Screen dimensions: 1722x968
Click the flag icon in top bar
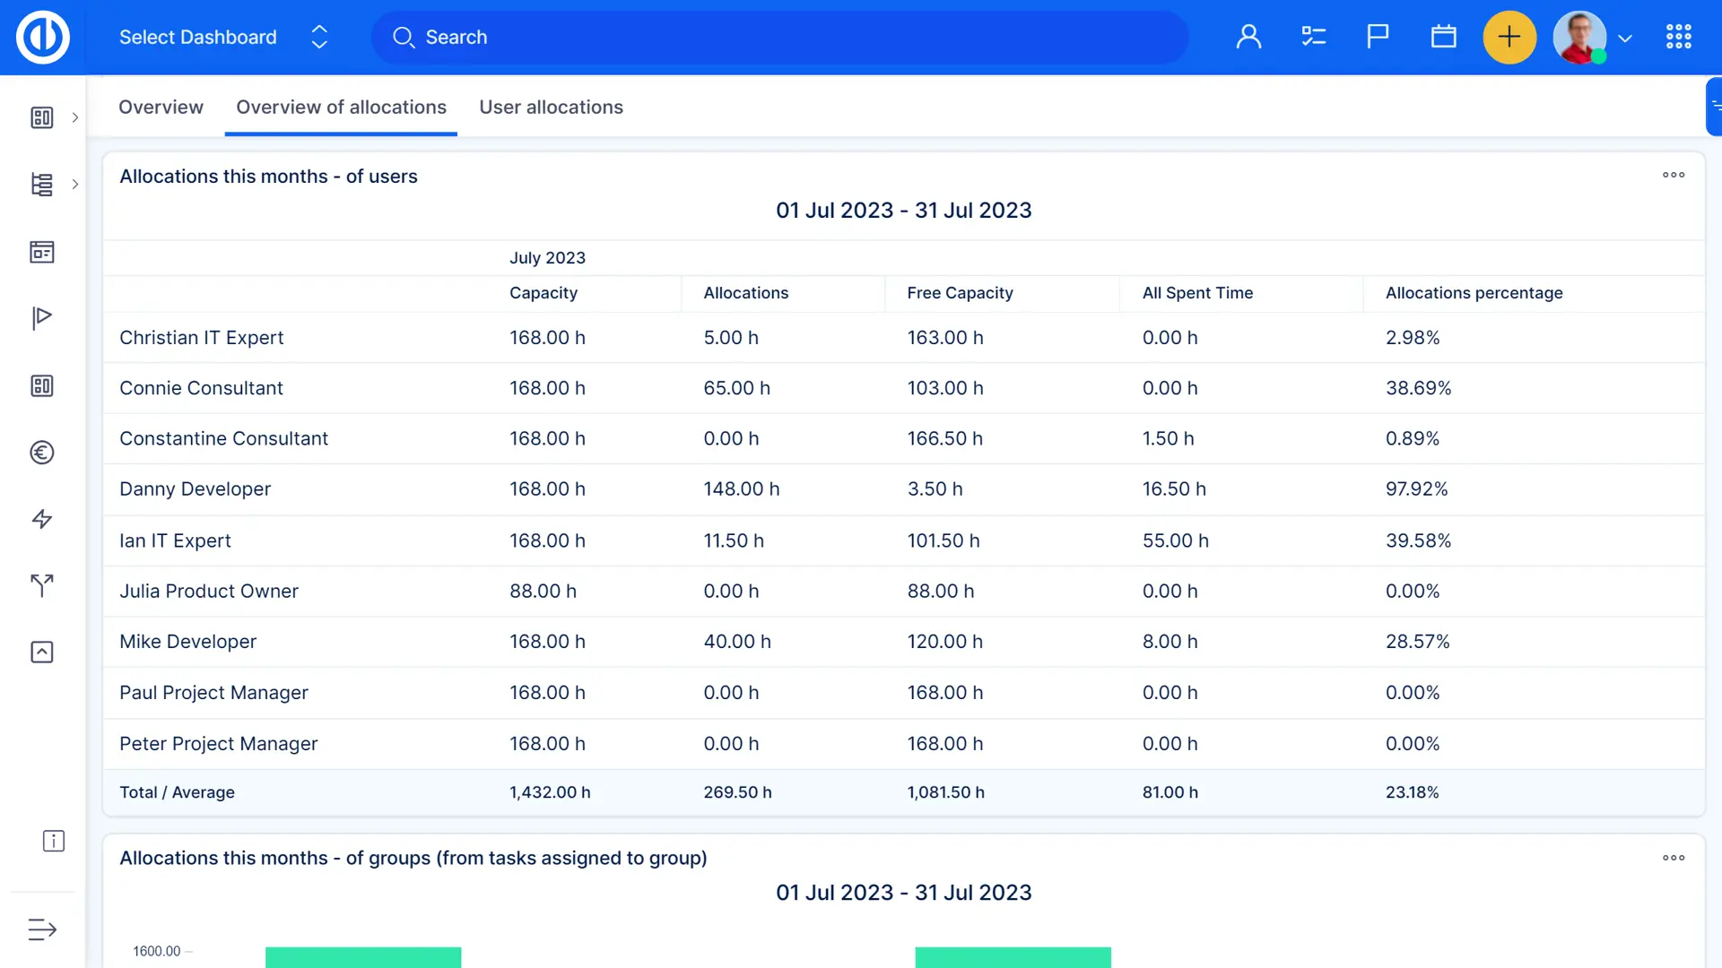(1378, 37)
